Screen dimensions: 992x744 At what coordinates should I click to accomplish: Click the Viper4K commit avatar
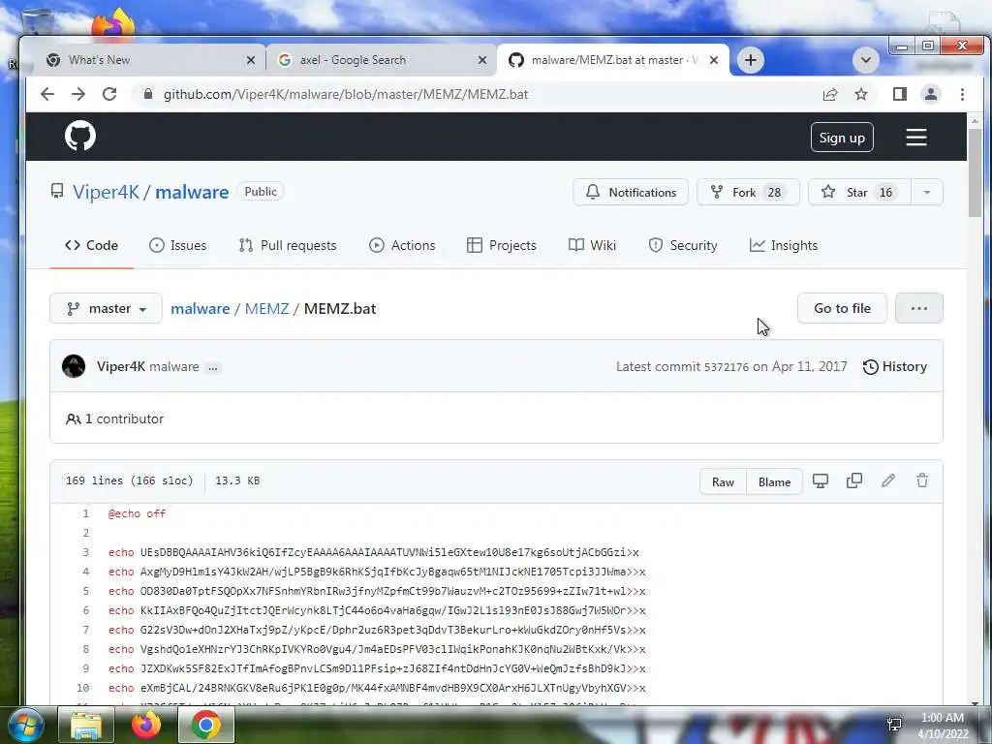pos(74,366)
